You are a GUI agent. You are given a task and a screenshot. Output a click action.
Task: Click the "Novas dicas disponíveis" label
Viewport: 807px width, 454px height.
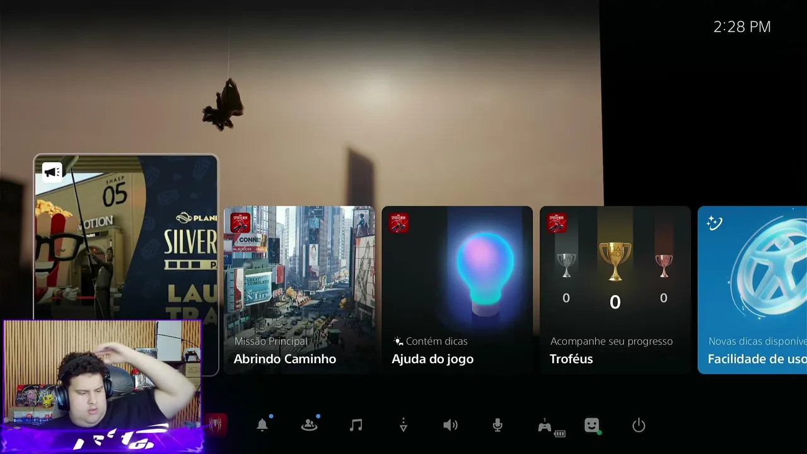tap(758, 341)
